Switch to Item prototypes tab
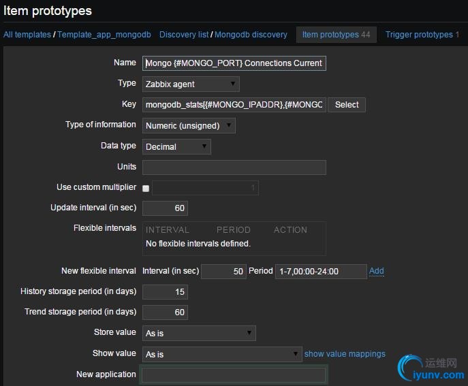The width and height of the screenshot is (468, 386). [336, 35]
